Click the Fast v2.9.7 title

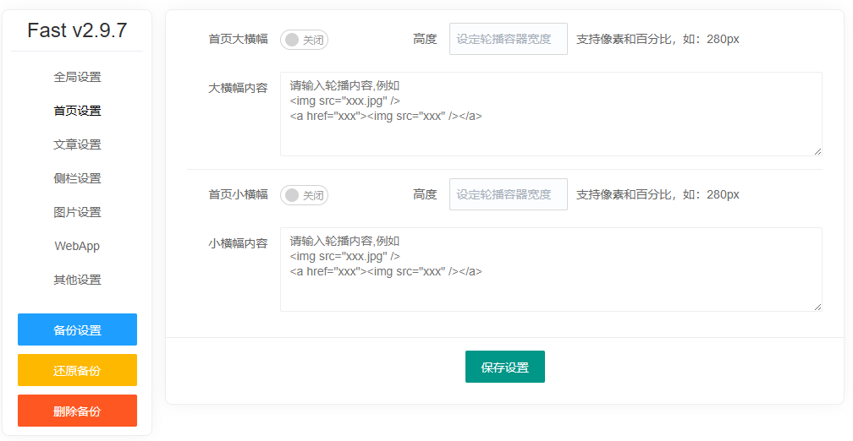tap(77, 30)
